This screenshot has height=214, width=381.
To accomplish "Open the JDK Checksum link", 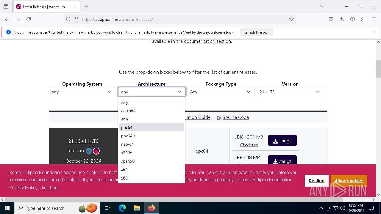I will pos(249,145).
